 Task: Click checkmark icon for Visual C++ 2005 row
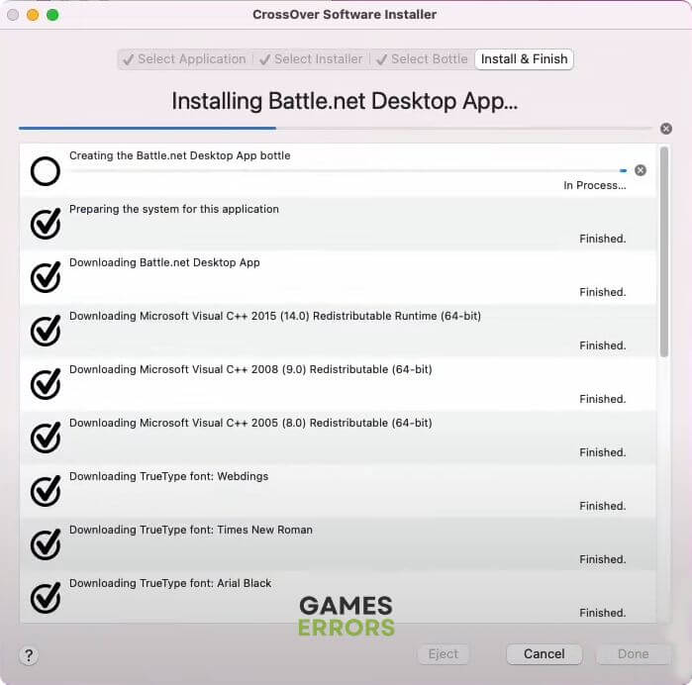pyautogui.click(x=46, y=438)
